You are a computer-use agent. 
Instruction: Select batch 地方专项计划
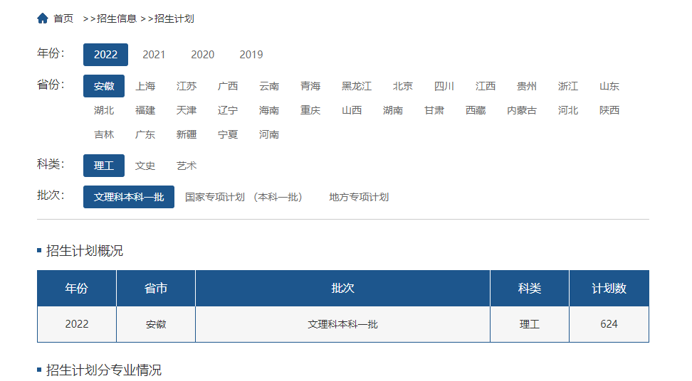point(359,197)
